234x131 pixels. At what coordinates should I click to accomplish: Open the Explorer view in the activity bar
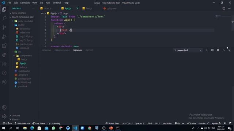(4, 9)
